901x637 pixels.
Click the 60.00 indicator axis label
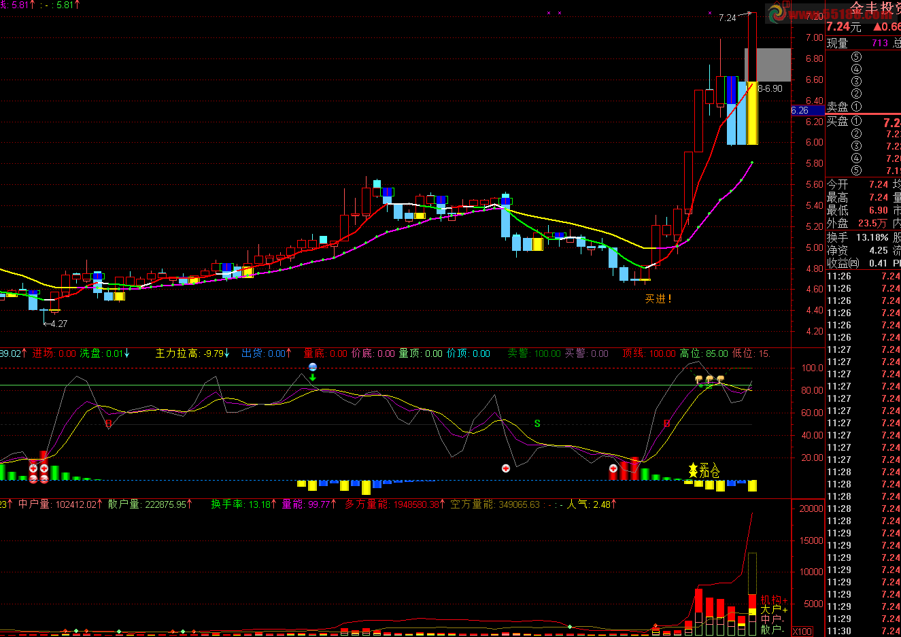tap(813, 413)
